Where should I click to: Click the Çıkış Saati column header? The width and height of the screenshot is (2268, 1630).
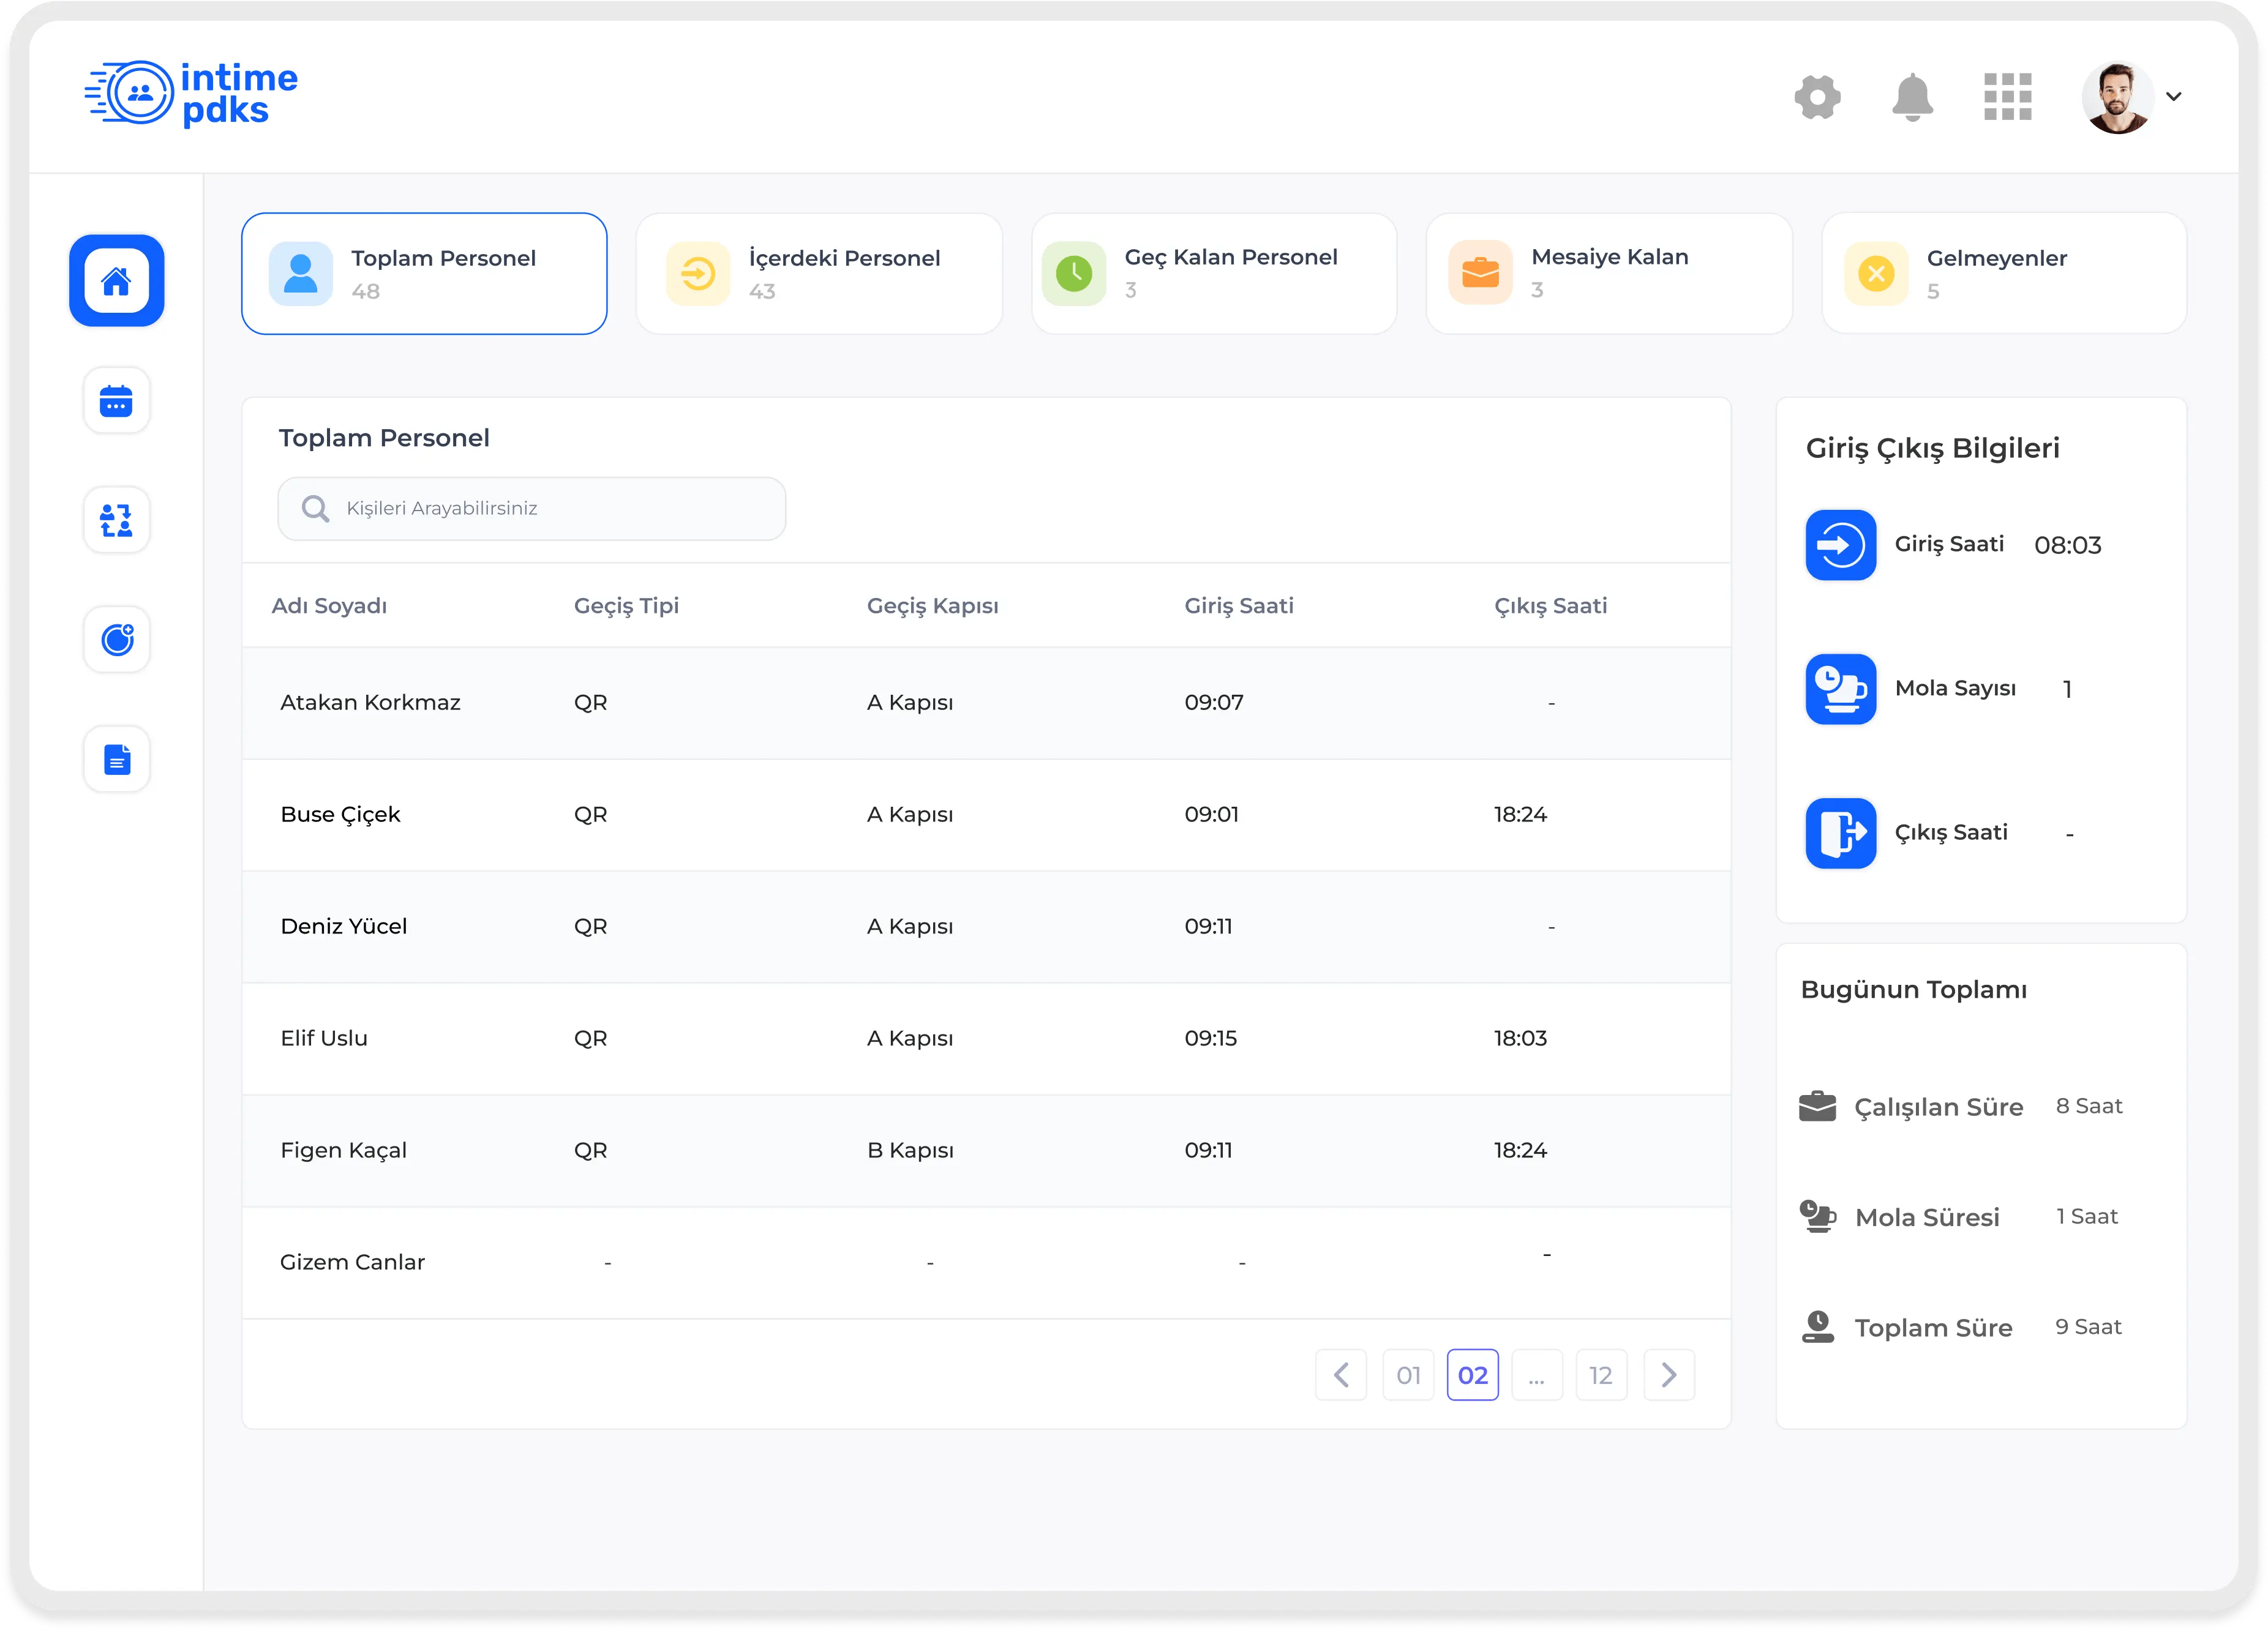click(1550, 605)
